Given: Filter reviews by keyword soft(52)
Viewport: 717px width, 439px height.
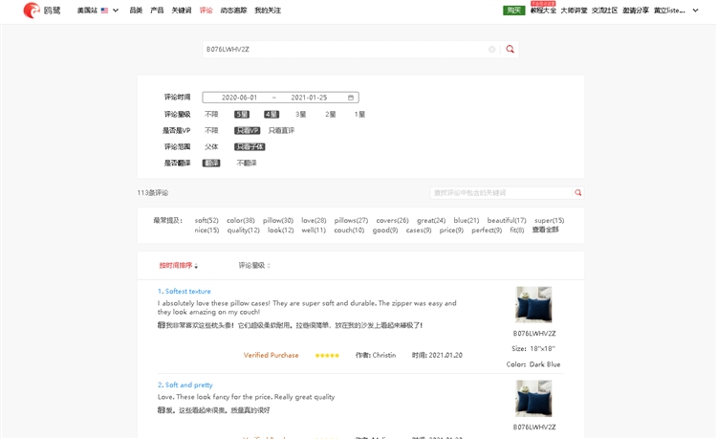Looking at the screenshot, I should click(206, 220).
